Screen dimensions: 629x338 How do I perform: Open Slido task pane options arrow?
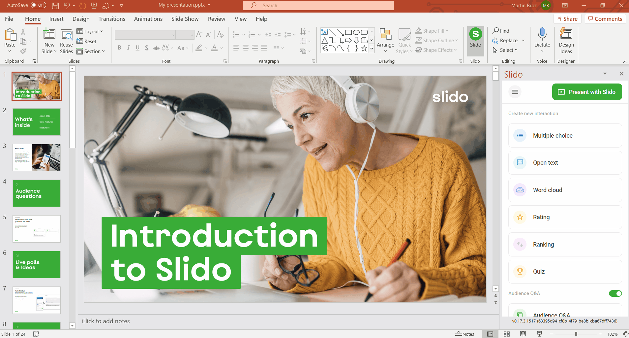(605, 74)
